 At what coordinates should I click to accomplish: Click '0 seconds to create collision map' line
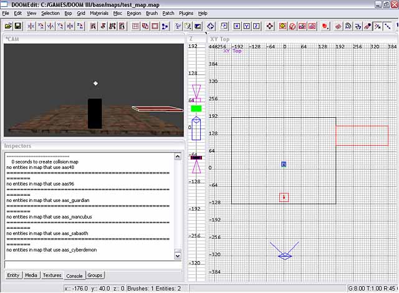coord(45,161)
